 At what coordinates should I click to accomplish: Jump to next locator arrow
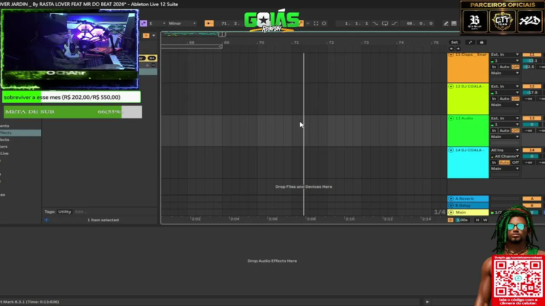point(458,48)
